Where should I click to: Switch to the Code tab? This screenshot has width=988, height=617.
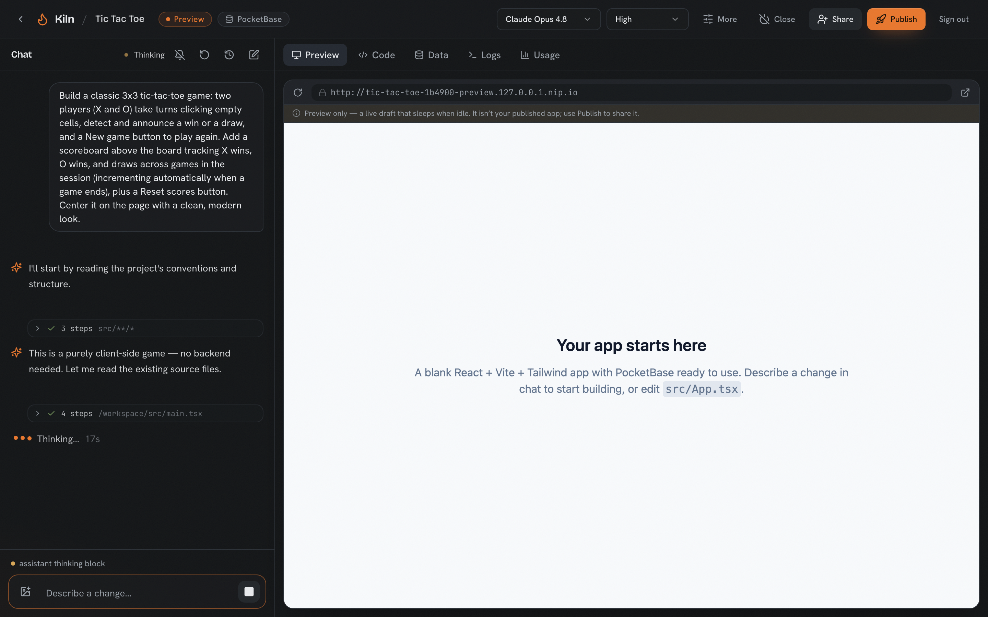[376, 55]
